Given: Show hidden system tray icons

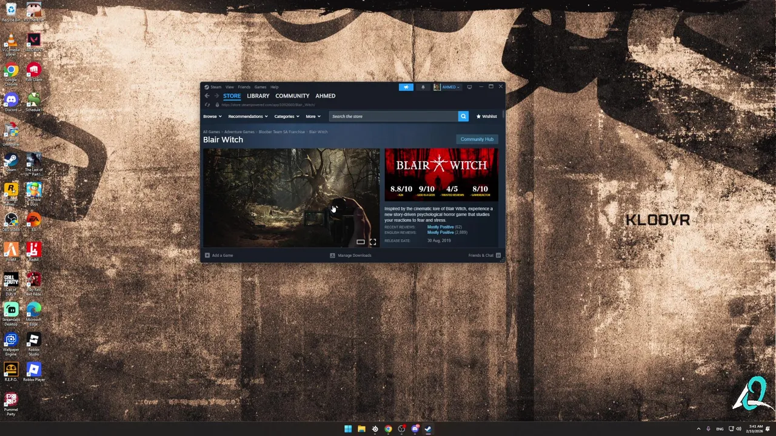Looking at the screenshot, I should click(698, 429).
